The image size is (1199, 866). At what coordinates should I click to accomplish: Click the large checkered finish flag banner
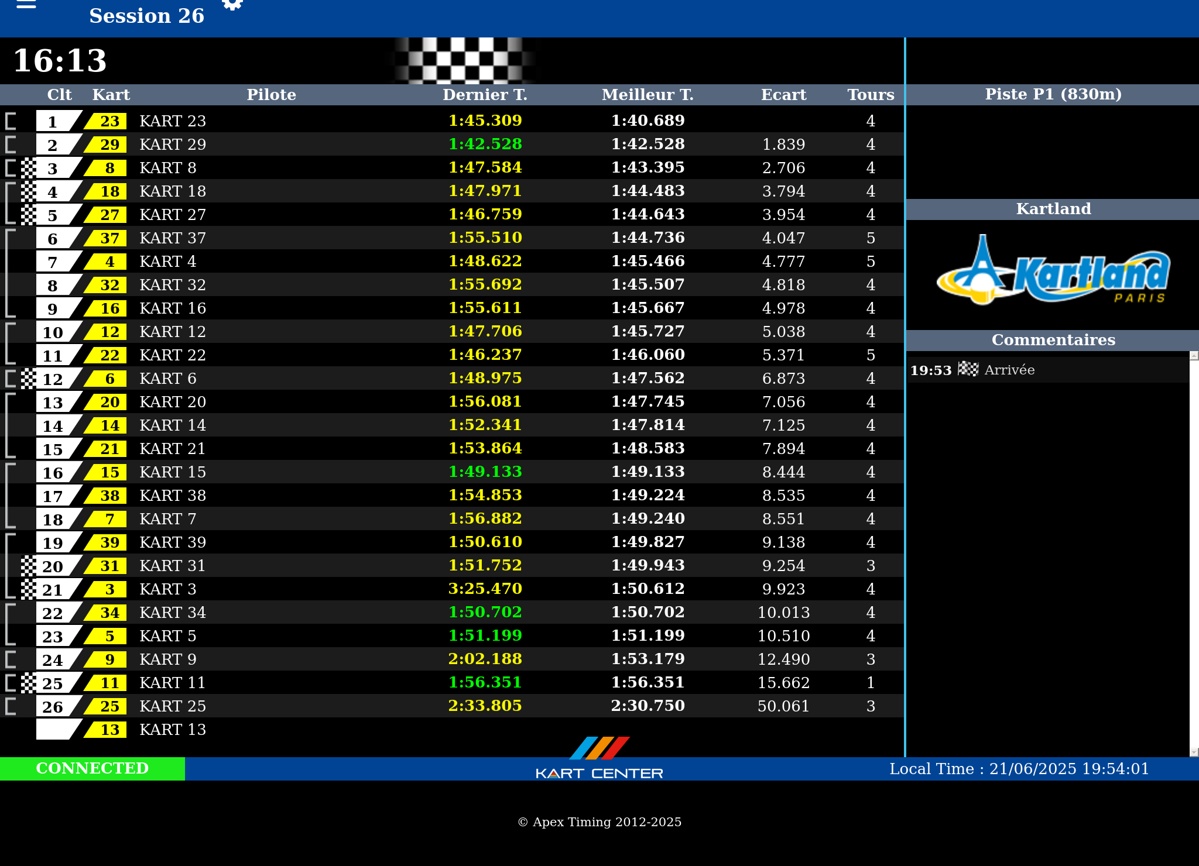click(x=464, y=60)
